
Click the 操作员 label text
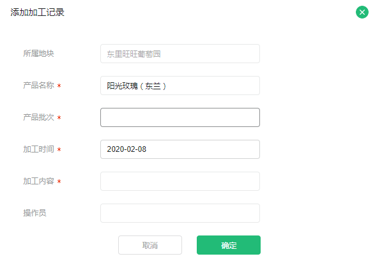[x=34, y=213]
